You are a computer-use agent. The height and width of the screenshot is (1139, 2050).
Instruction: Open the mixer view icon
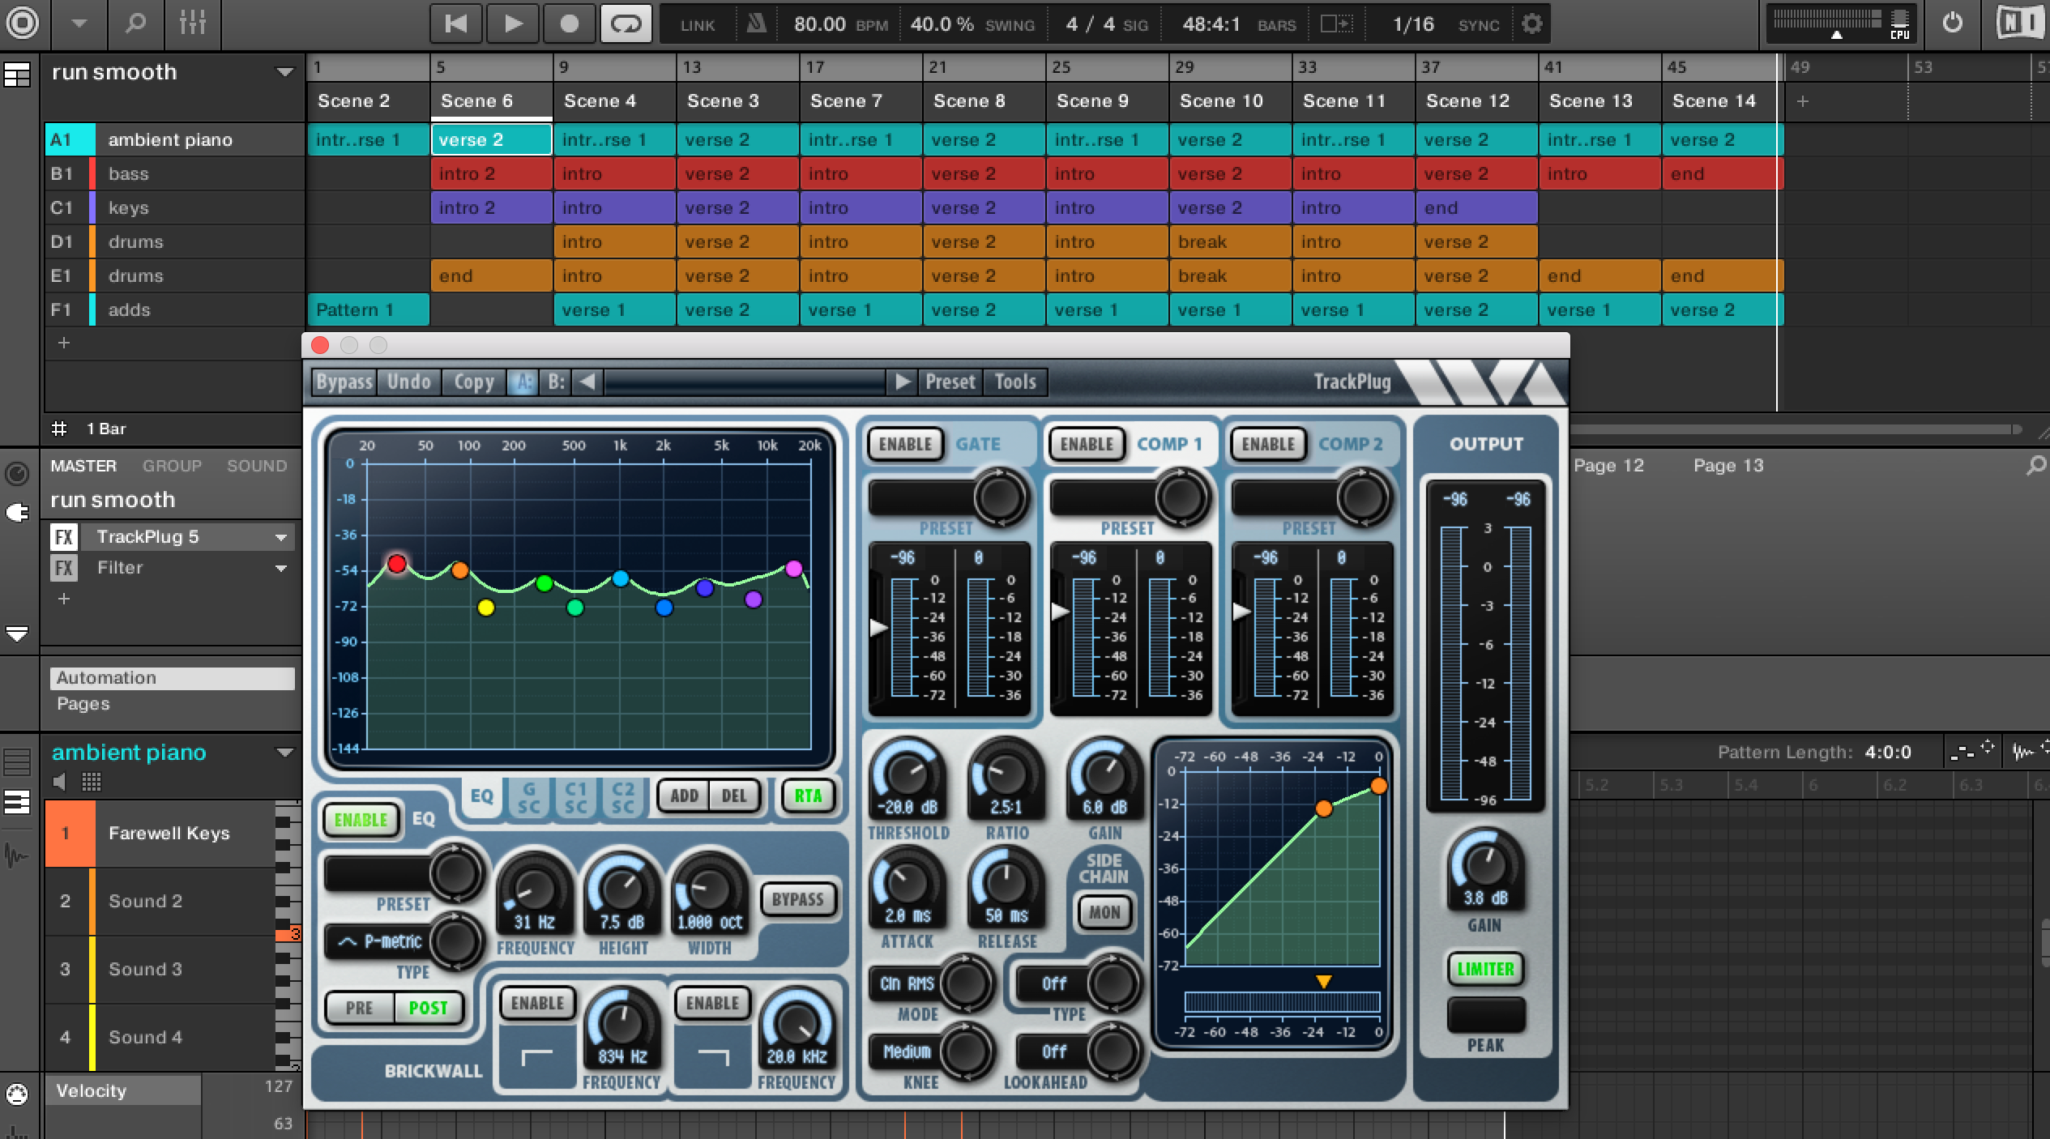point(192,23)
